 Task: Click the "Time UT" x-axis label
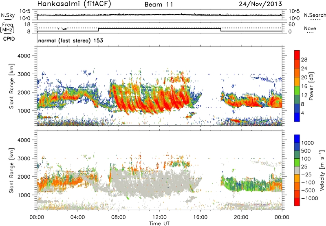[x=159, y=223]
